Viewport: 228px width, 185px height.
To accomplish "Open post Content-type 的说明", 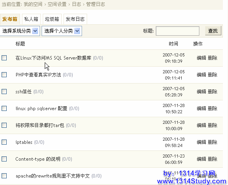I will 38,159.
